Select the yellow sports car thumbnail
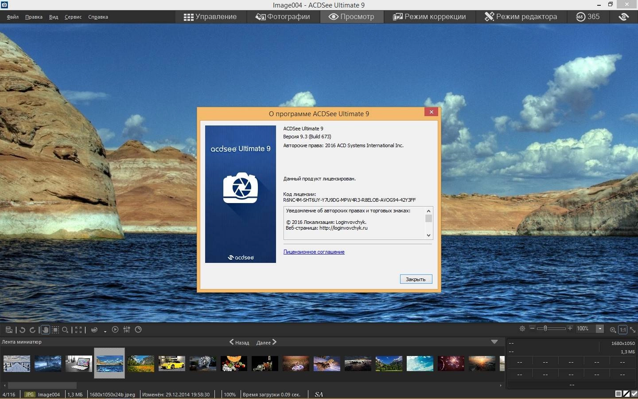Screen dimensions: 638x399 pyautogui.click(x=172, y=364)
